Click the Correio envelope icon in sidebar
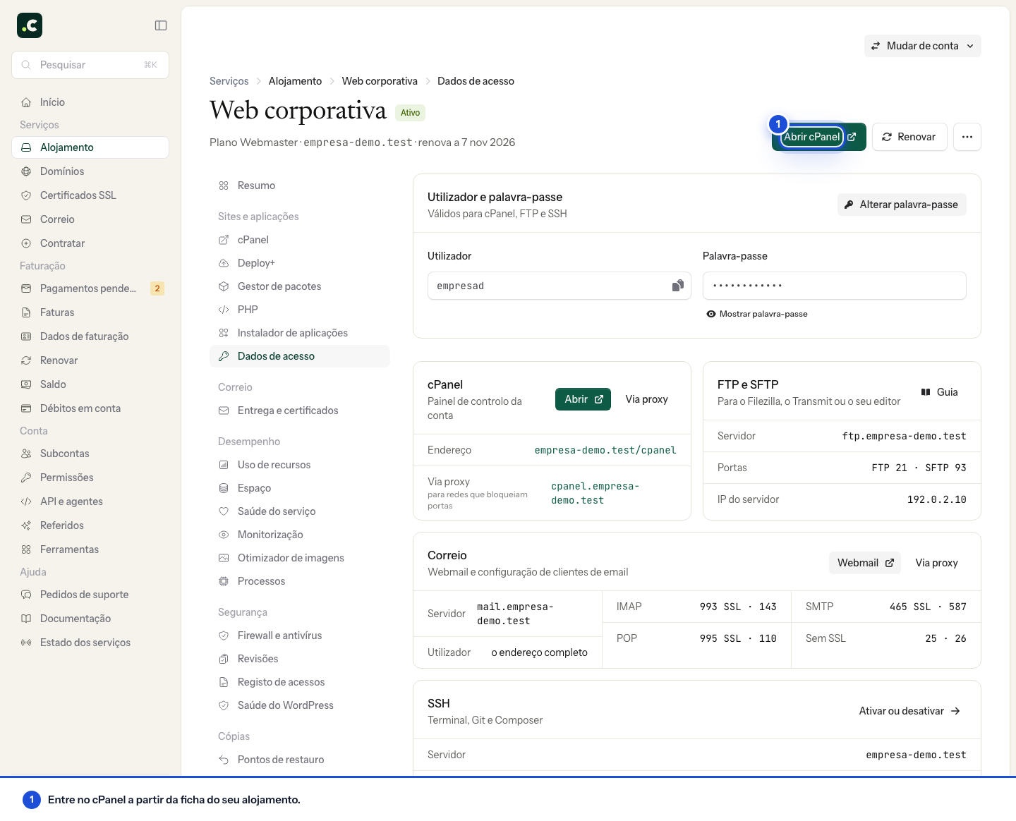1016x821 pixels. pyautogui.click(x=26, y=219)
